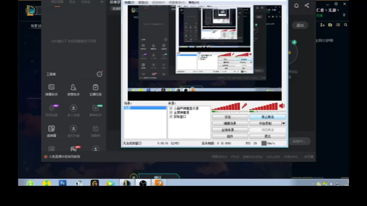Expand the 开始录制 dropdown arrow
367x206 pixels.
point(284,123)
